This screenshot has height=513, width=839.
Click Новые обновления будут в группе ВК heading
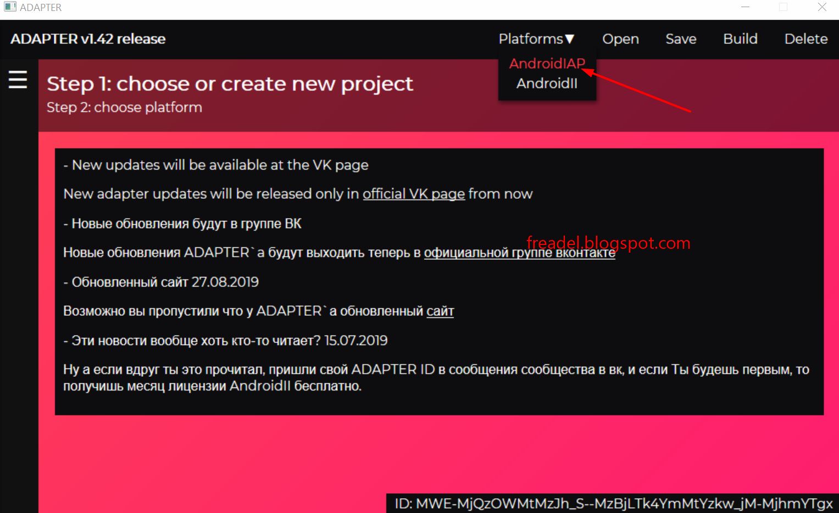[182, 224]
